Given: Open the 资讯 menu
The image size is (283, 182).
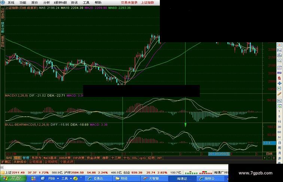Looking at the screenshot, I should (74, 3).
